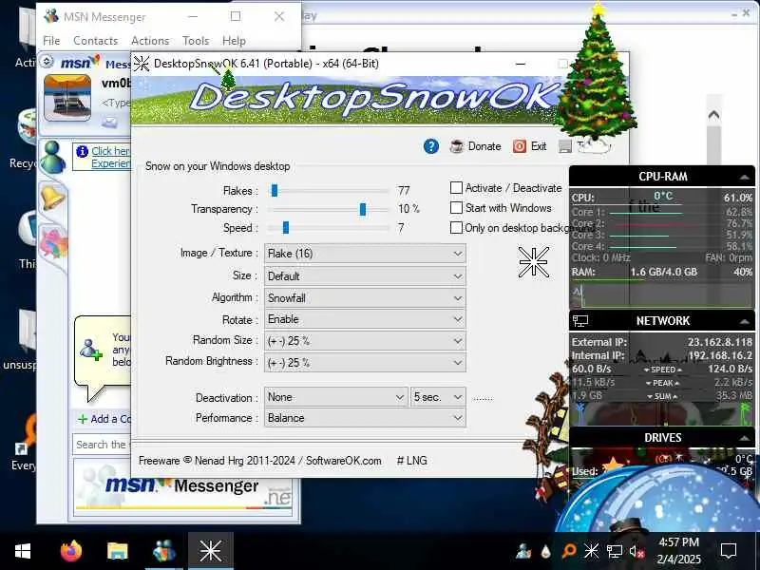760x570 pixels.
Task: Check Only on desktop background option
Action: [x=456, y=228]
